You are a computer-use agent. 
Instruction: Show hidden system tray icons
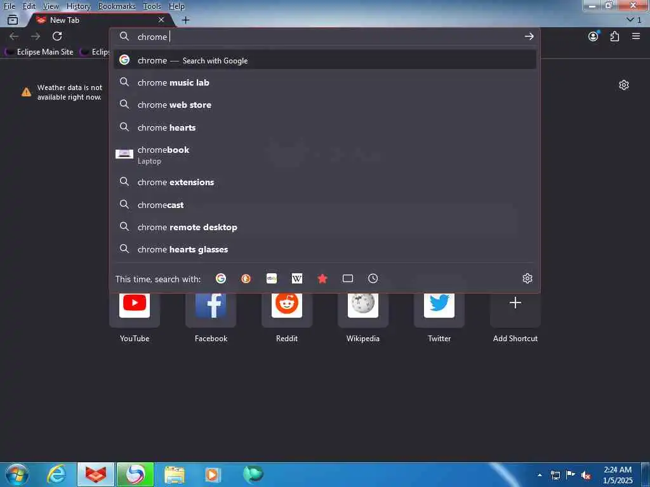coord(540,475)
